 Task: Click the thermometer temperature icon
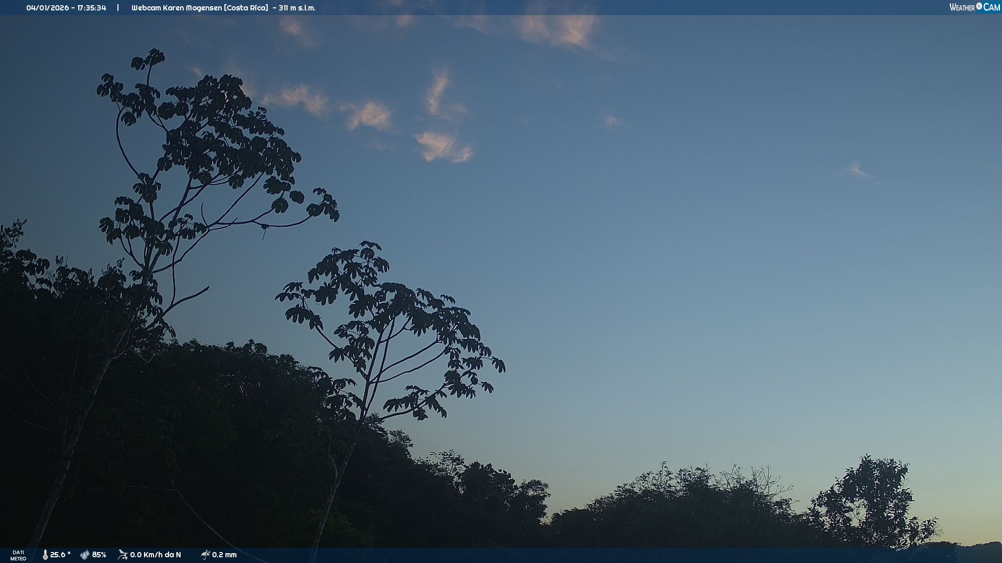(x=45, y=555)
